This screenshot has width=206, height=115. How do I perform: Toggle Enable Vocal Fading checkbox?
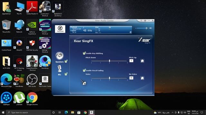(84, 70)
